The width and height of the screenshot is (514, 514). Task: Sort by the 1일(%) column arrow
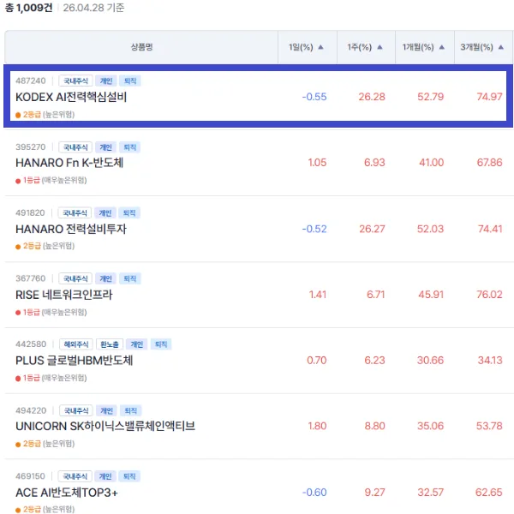(x=320, y=47)
